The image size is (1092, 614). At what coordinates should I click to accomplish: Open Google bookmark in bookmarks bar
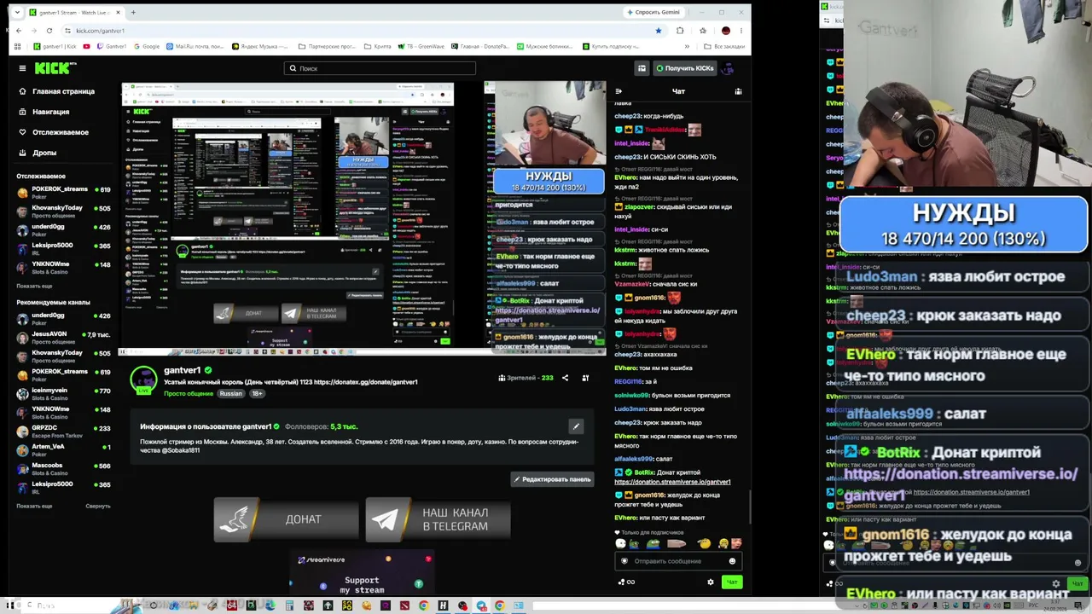point(146,46)
